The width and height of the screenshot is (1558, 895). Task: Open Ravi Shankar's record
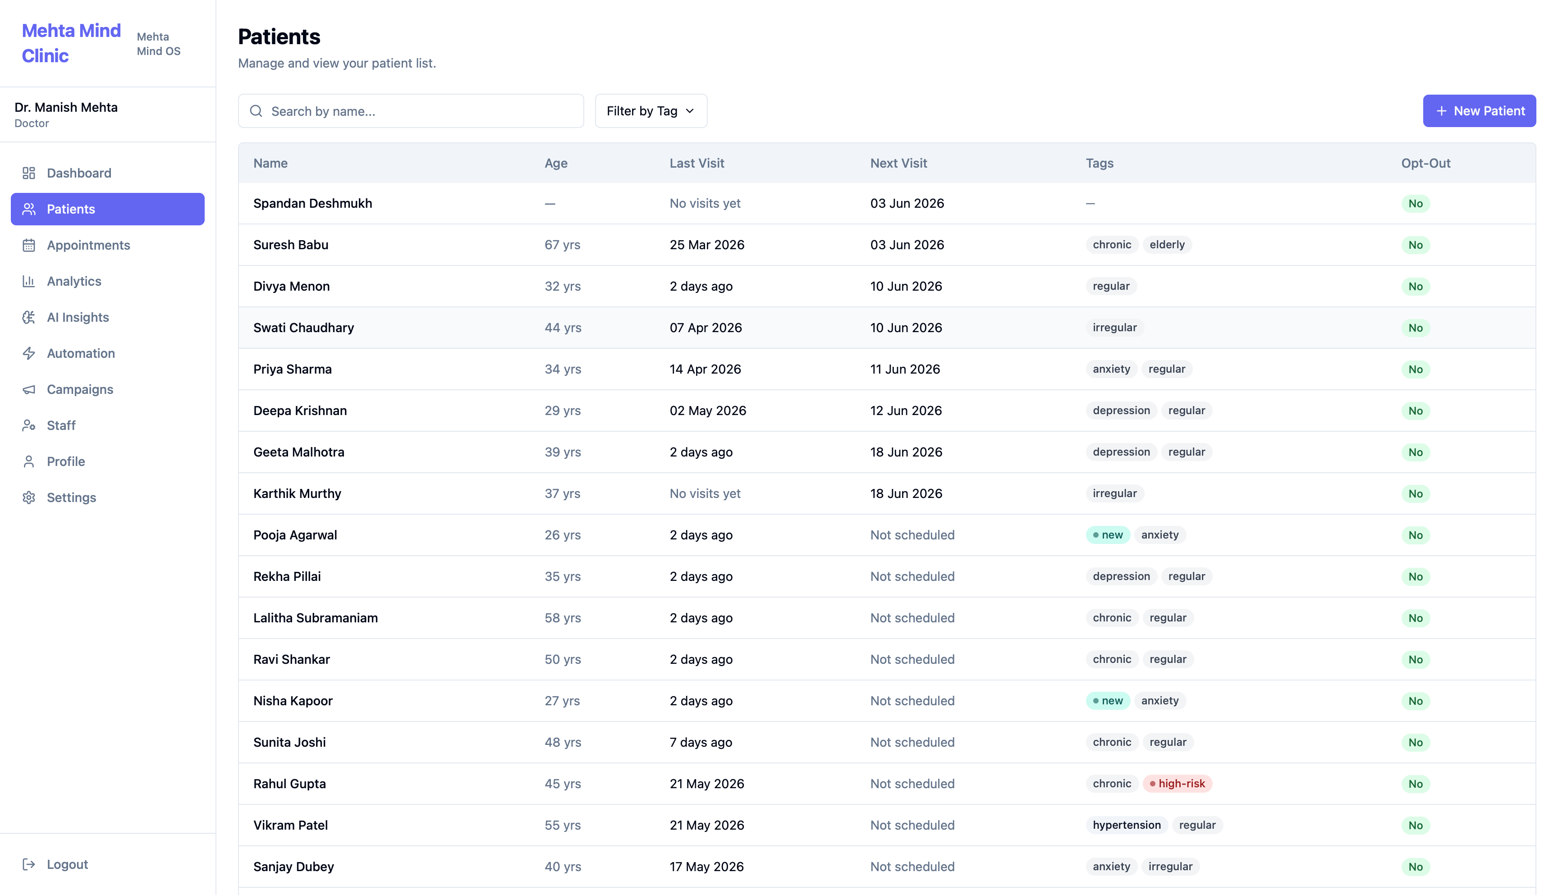tap(887, 660)
